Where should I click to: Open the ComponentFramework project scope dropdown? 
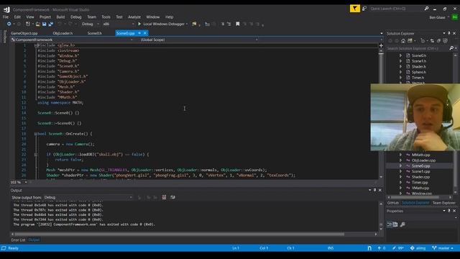click(72, 40)
